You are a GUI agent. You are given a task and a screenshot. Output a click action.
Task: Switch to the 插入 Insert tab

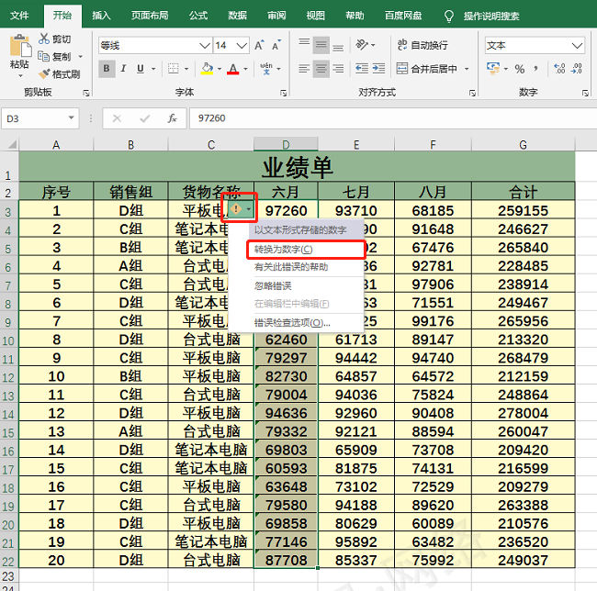tap(101, 16)
